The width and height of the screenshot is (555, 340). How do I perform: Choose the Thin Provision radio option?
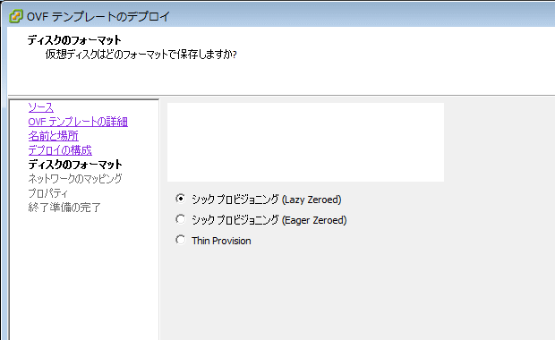(x=181, y=240)
